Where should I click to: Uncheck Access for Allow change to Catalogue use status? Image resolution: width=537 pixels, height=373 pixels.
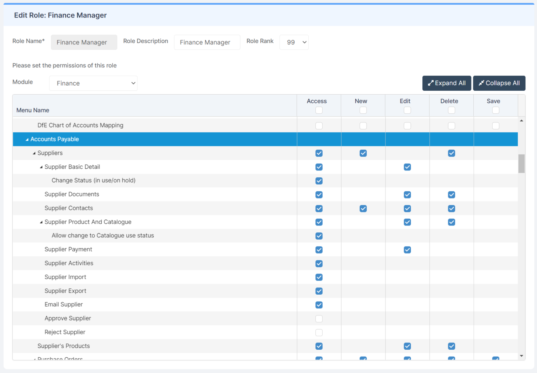319,236
